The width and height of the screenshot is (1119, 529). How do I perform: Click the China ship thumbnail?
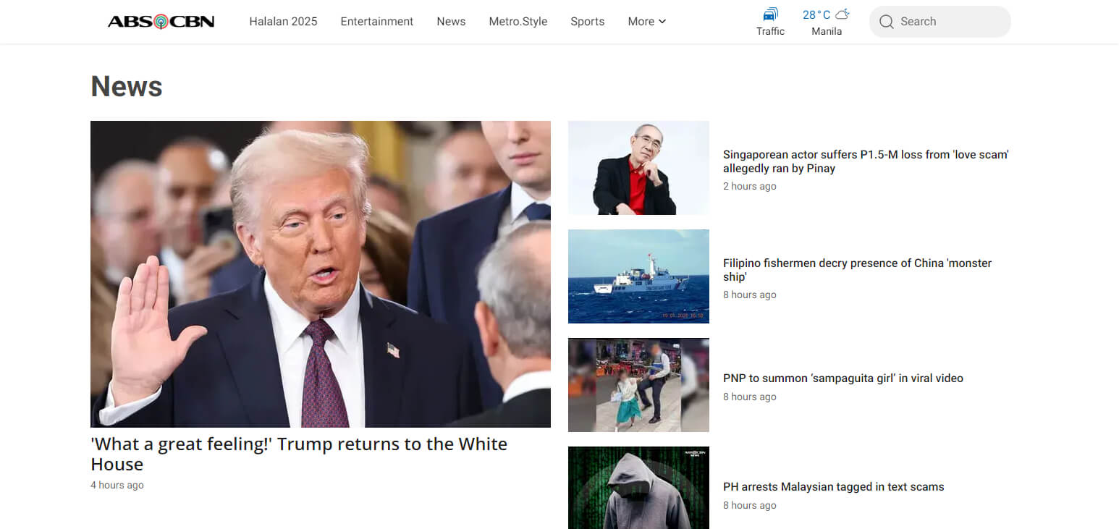click(x=638, y=276)
